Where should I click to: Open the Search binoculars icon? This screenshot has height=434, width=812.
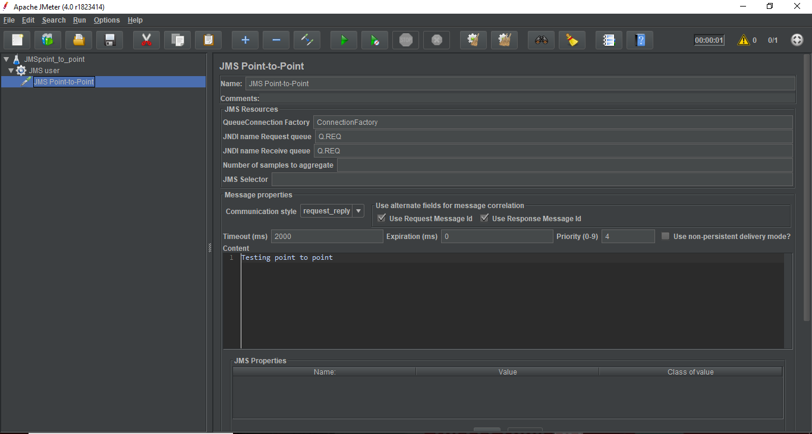pos(541,40)
